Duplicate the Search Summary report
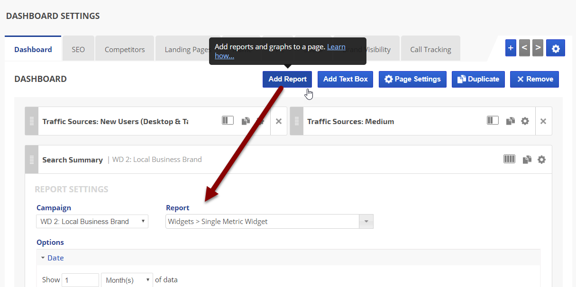The height and width of the screenshot is (287, 576). 527,160
